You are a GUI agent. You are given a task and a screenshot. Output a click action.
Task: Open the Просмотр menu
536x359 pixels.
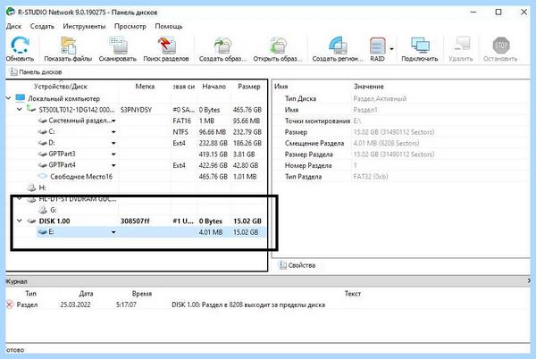[x=130, y=26]
